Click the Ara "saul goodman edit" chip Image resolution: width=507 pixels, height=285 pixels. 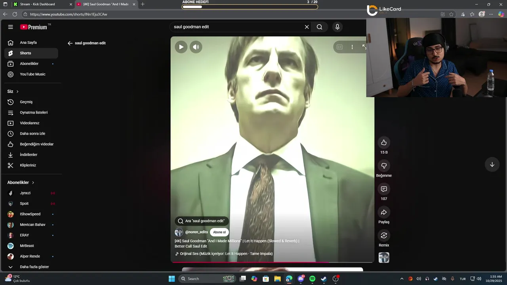pos(202,221)
